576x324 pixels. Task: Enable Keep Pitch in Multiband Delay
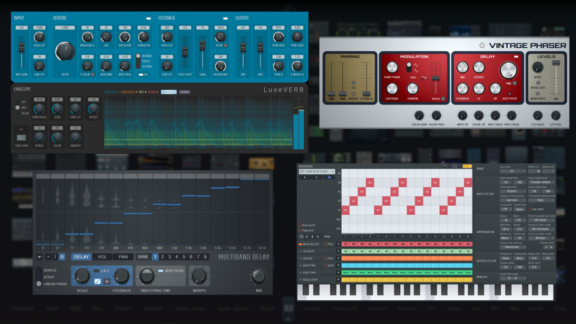(161, 270)
